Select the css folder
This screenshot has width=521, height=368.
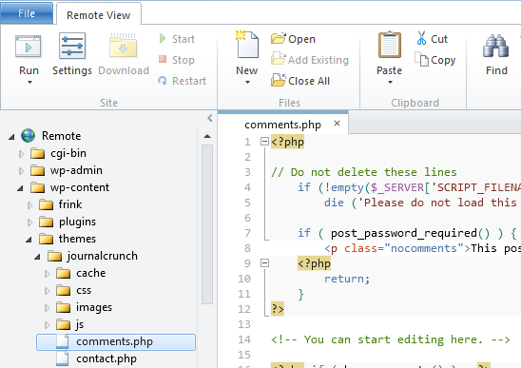(74, 290)
